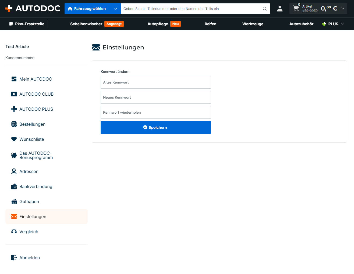Click the Pkw-Ersatzteile grid icon
354x274 pixels.
(x=11, y=24)
